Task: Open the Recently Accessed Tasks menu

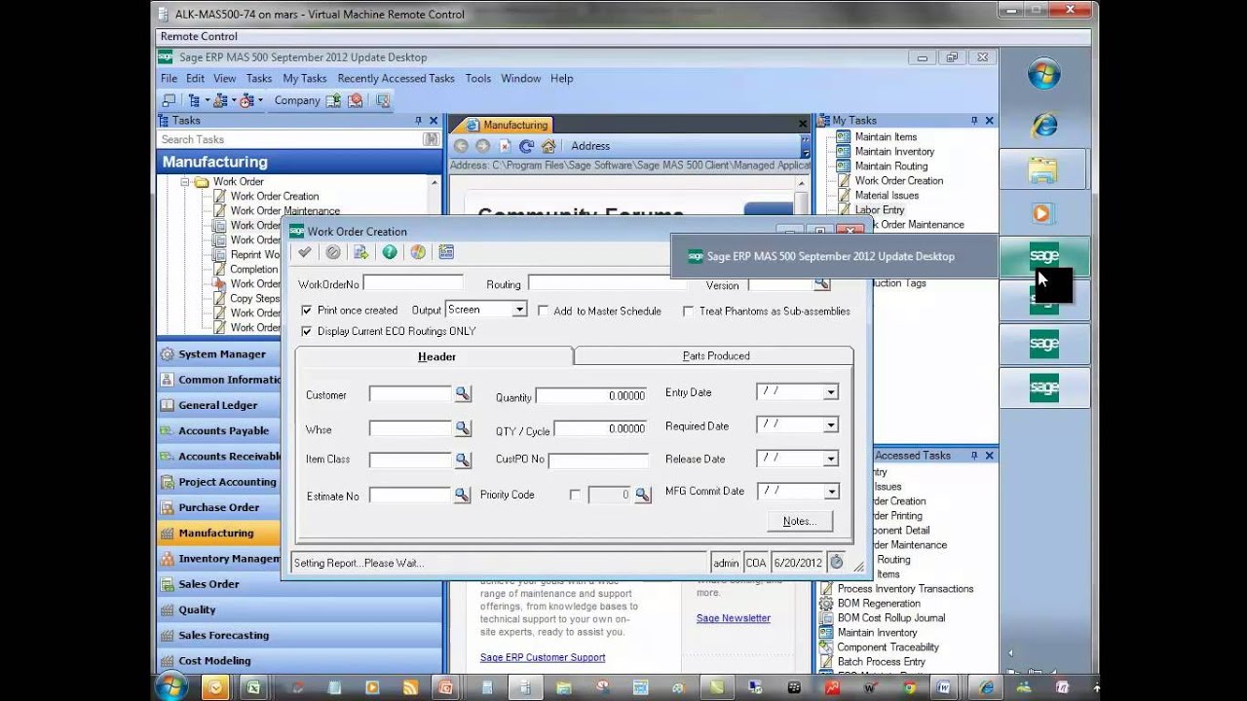Action: 396,78
